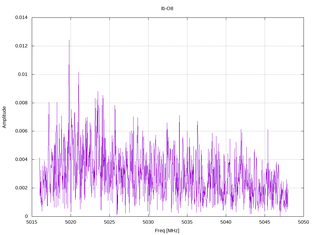
Task: Click the 5030 x-axis tick label
Action: tap(148, 222)
